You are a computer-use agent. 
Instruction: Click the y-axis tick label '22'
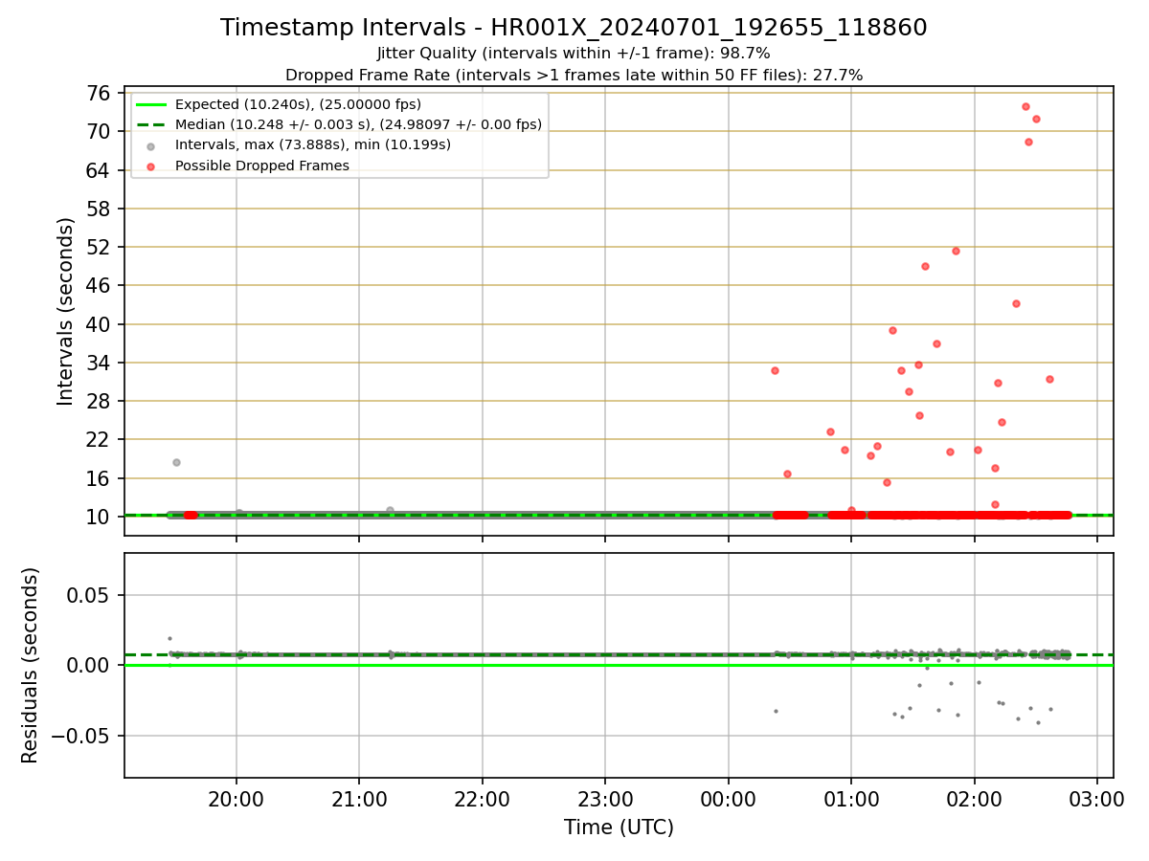pos(99,439)
